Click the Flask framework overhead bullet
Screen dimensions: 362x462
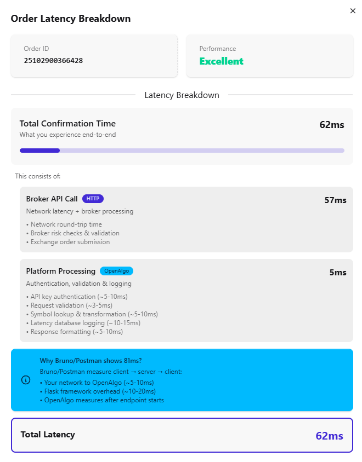click(98, 391)
